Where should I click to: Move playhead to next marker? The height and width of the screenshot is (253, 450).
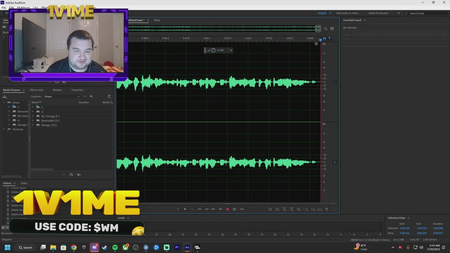[220, 209]
